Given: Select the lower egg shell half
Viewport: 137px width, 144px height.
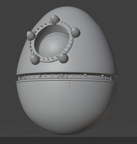Looking at the screenshot, I should tap(67, 107).
